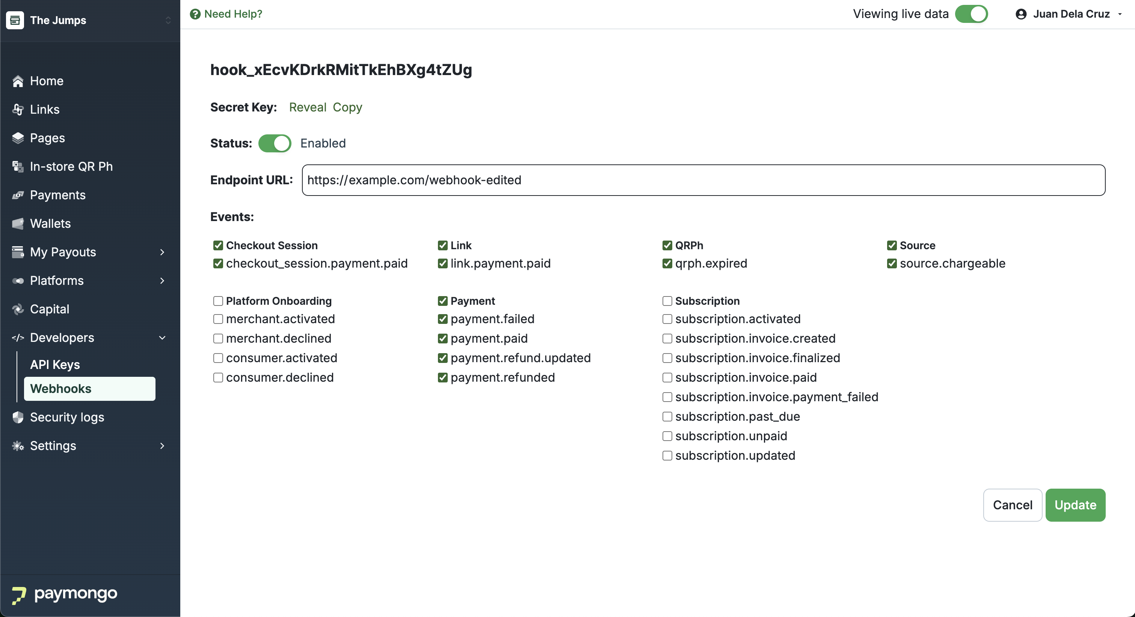Click the Platforms icon in sidebar
This screenshot has height=617, width=1135.
tap(18, 280)
